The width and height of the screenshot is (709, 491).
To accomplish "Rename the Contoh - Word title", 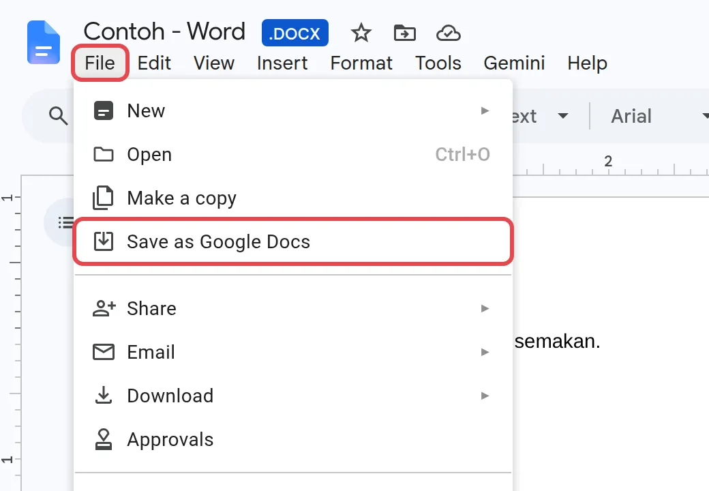I will click(x=164, y=31).
